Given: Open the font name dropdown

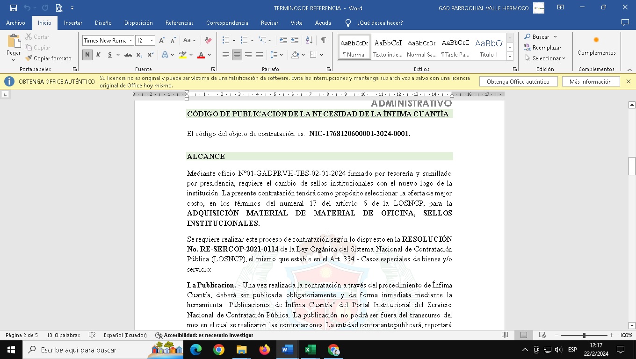Looking at the screenshot, I should 131,41.
